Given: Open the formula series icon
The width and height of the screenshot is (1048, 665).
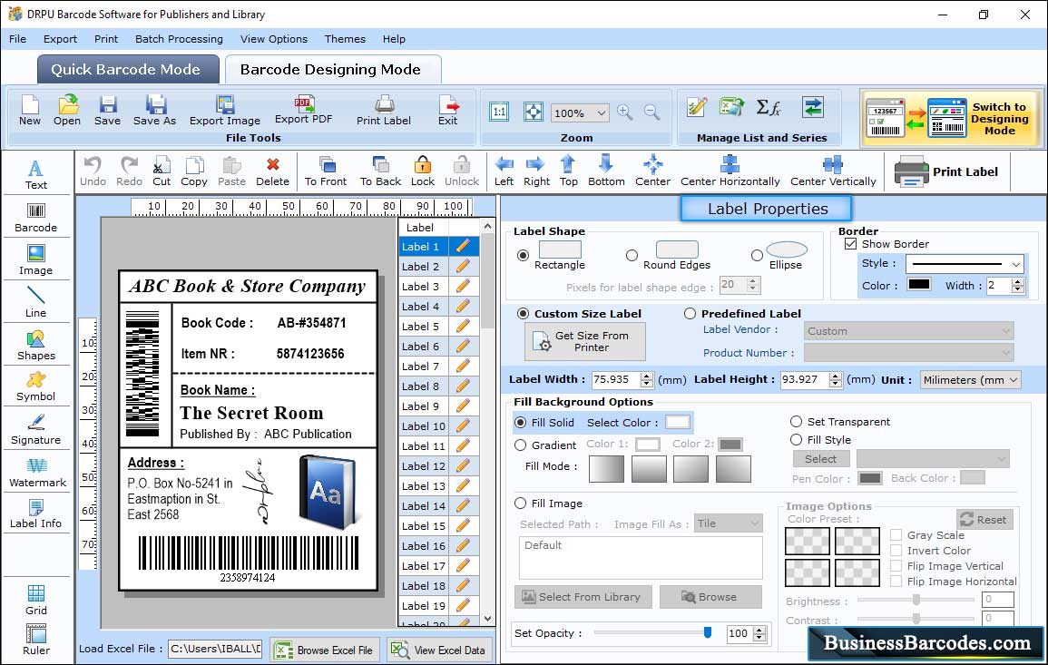Looking at the screenshot, I should 768,107.
